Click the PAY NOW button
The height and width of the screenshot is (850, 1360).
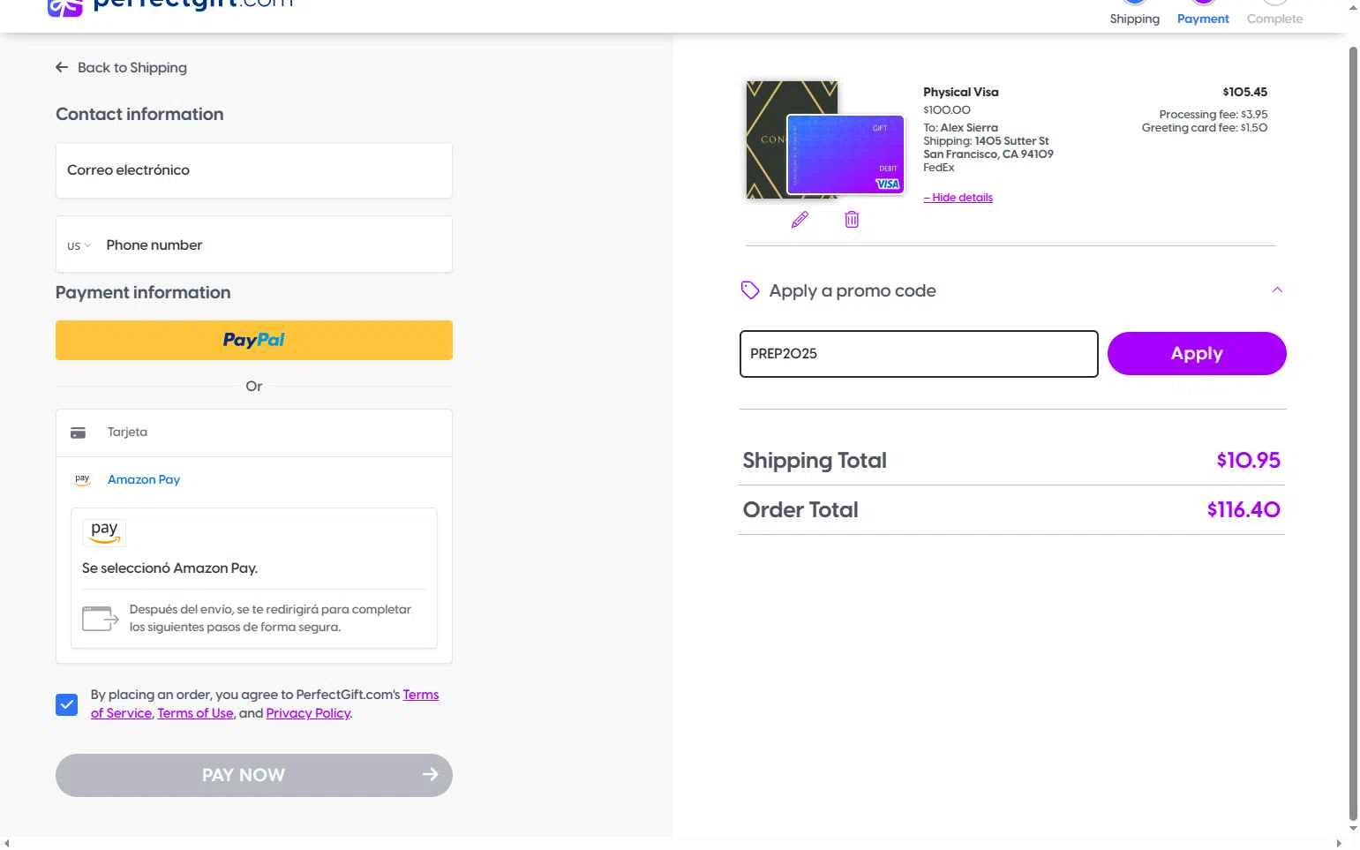click(254, 775)
